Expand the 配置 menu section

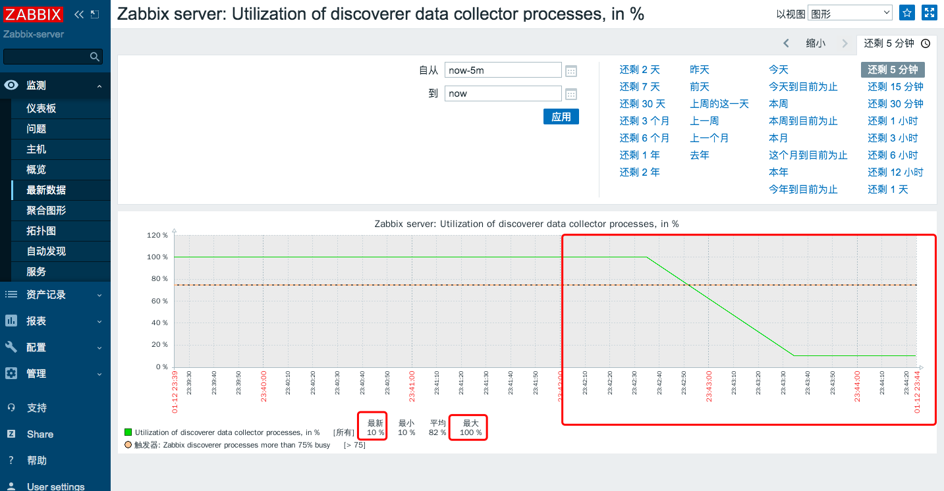(x=99, y=348)
